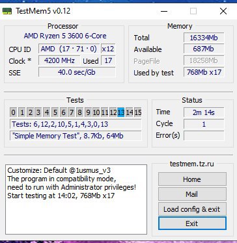Click test box number 14
The width and height of the screenshot is (237, 243).
pyautogui.click(x=130, y=112)
